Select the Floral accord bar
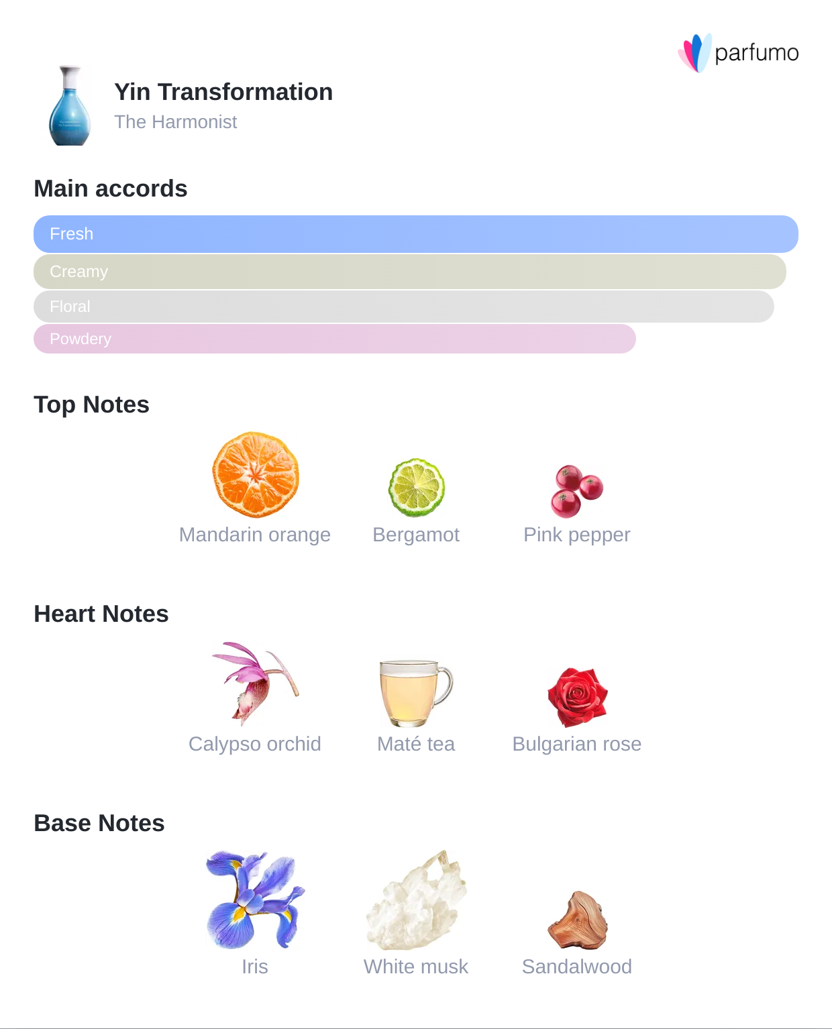The image size is (832, 1029). [x=403, y=307]
